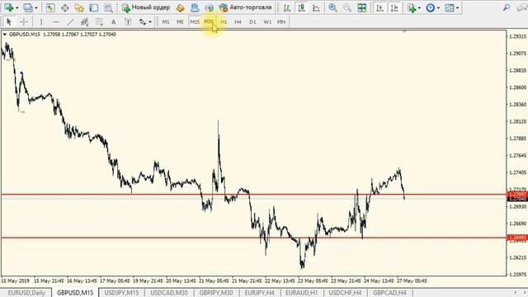This screenshot has width=528, height=297.
Task: Click the profiles icon
Action: click(x=28, y=7)
